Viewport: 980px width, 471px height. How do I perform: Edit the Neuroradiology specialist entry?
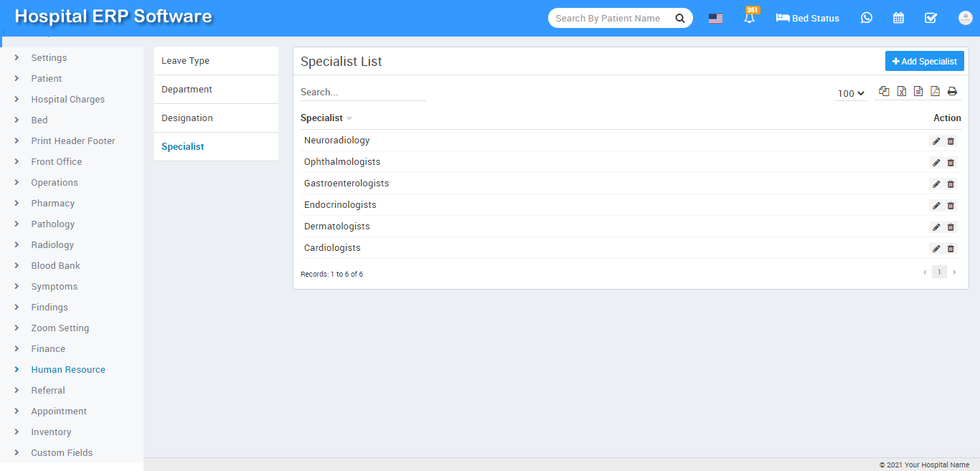point(936,141)
